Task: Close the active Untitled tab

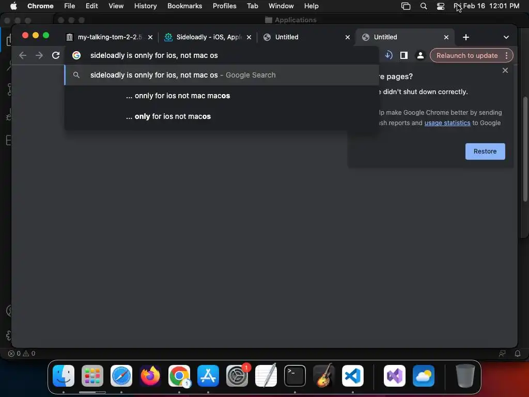Action: tap(446, 37)
